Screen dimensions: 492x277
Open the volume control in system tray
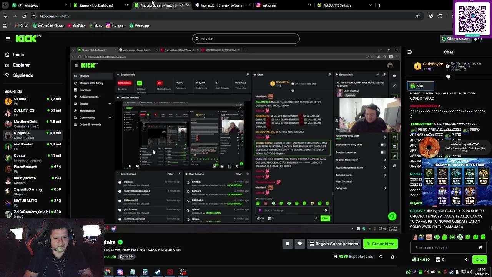pos(469,272)
